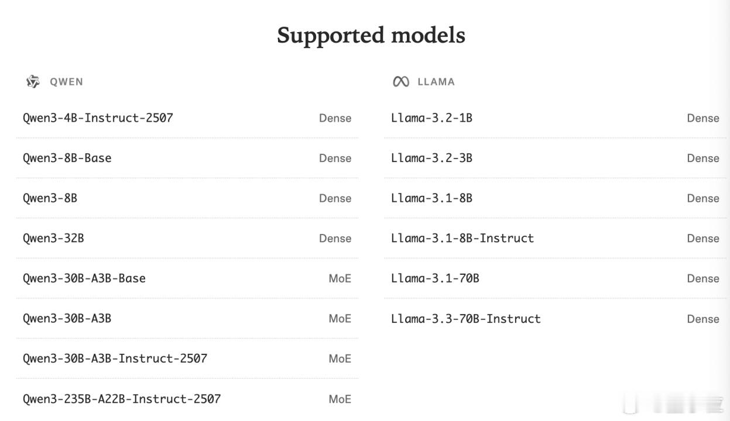
Task: Select the Qwen3-4B-Instruct-2507 model row
Action: click(x=98, y=118)
